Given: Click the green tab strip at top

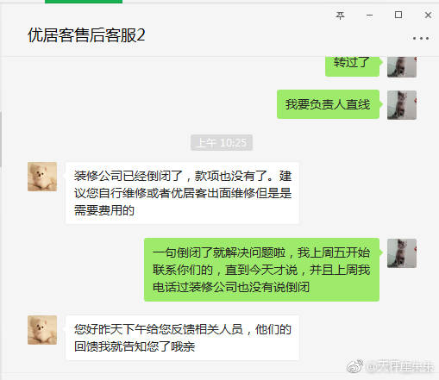Looking at the screenshot, I should pos(84,2).
